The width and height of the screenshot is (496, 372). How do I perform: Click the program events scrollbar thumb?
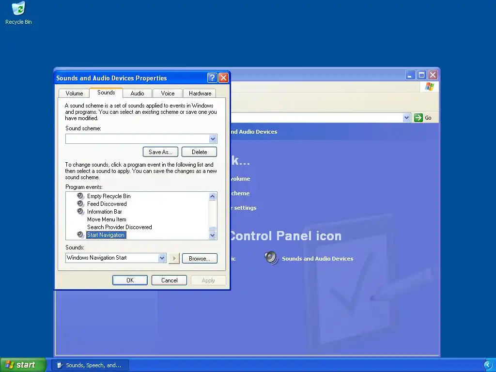click(213, 229)
